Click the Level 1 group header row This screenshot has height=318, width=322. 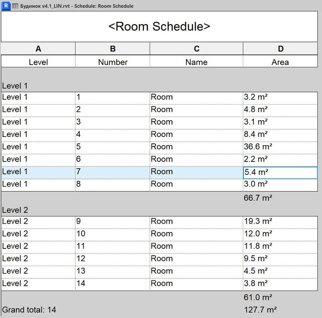coord(159,86)
